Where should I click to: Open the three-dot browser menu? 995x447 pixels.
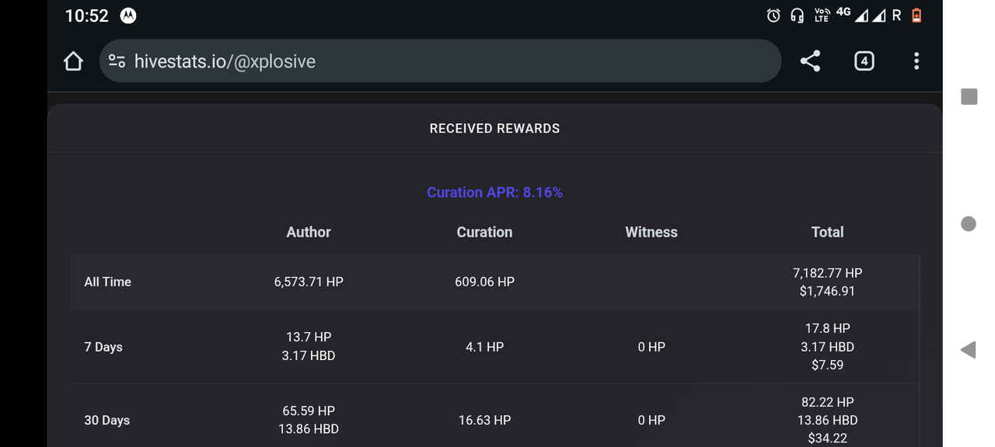pos(916,61)
